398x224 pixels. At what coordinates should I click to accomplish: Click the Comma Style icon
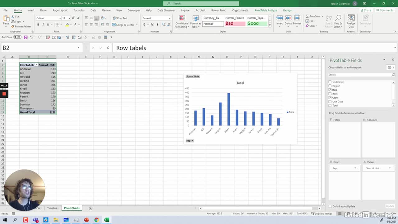coord(157,25)
